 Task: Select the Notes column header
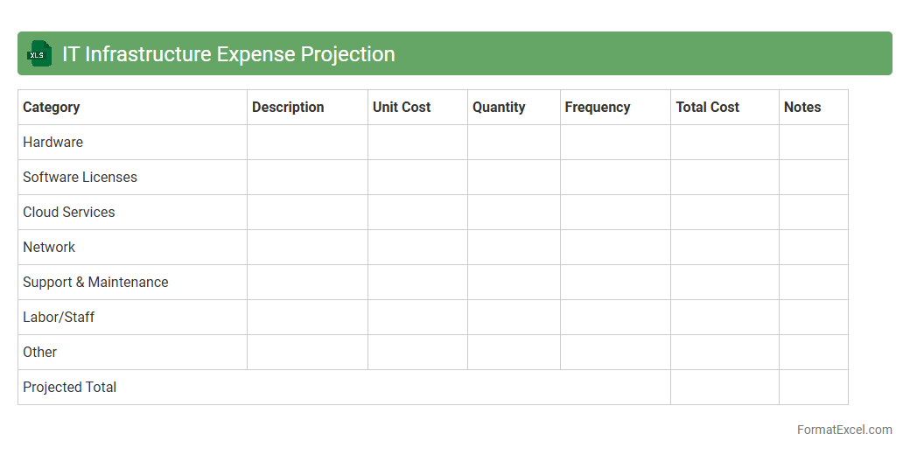pyautogui.click(x=802, y=108)
